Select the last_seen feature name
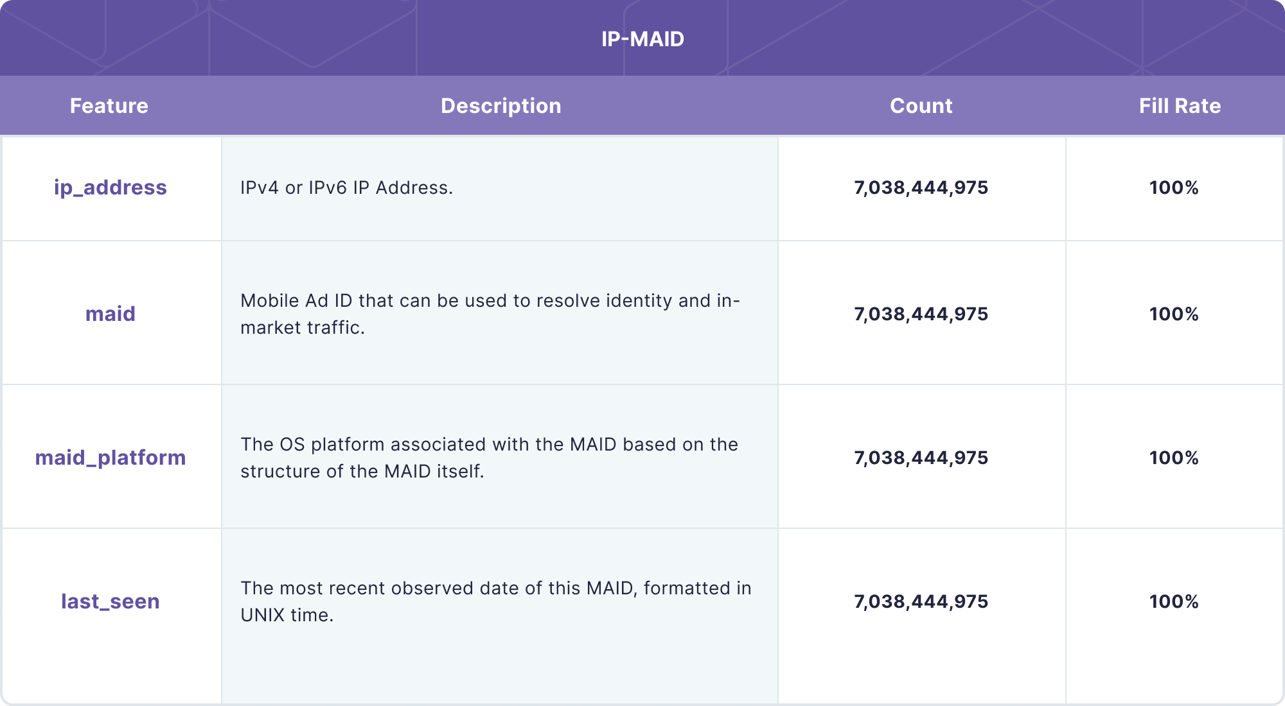Viewport: 1285px width, 706px height. click(x=110, y=601)
